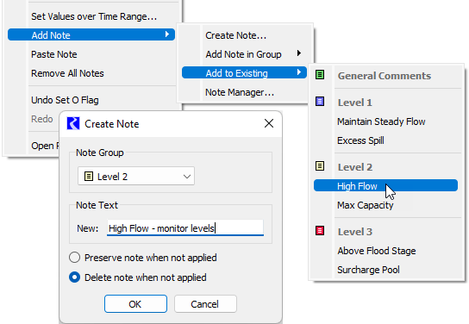
Task: Select Delete note when not applied
Action: [x=74, y=277]
